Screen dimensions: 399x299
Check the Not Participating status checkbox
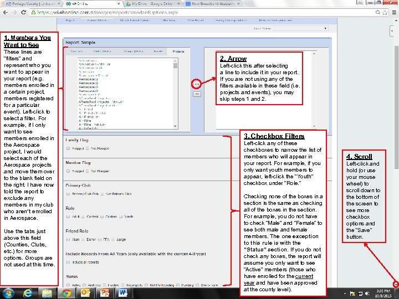click(x=146, y=285)
